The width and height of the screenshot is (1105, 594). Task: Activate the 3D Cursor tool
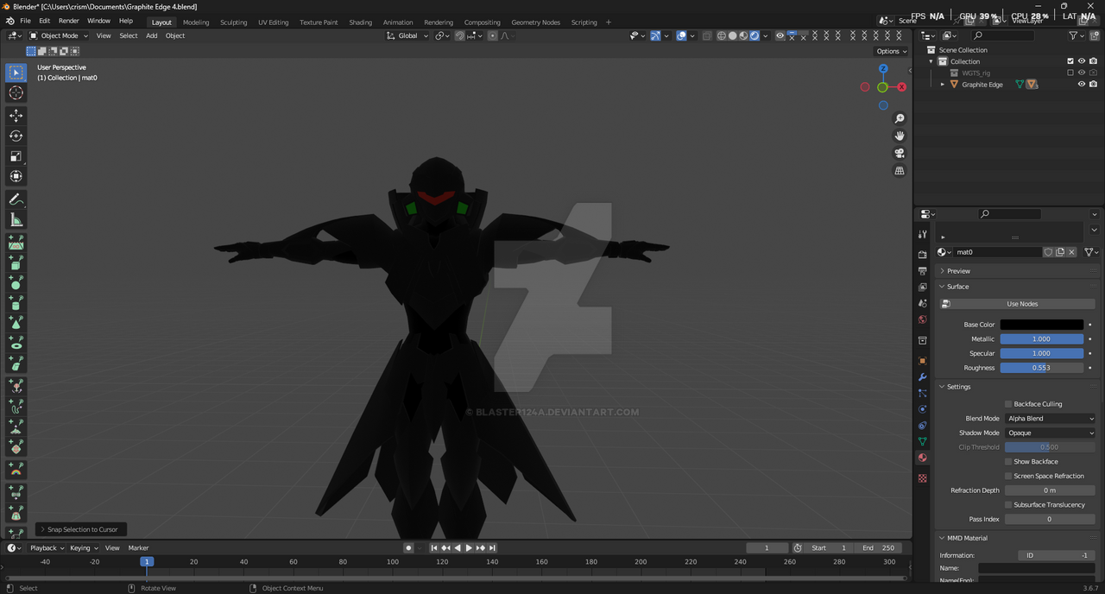tap(16, 92)
